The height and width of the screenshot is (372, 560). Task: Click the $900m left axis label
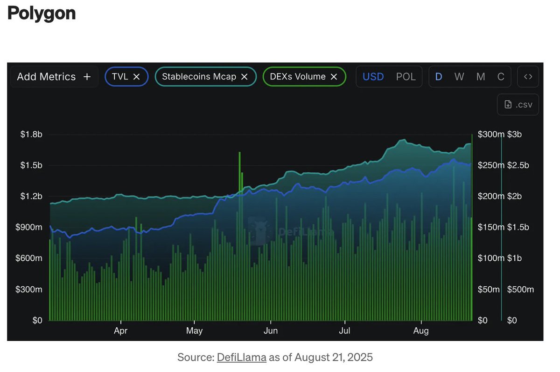click(x=29, y=227)
